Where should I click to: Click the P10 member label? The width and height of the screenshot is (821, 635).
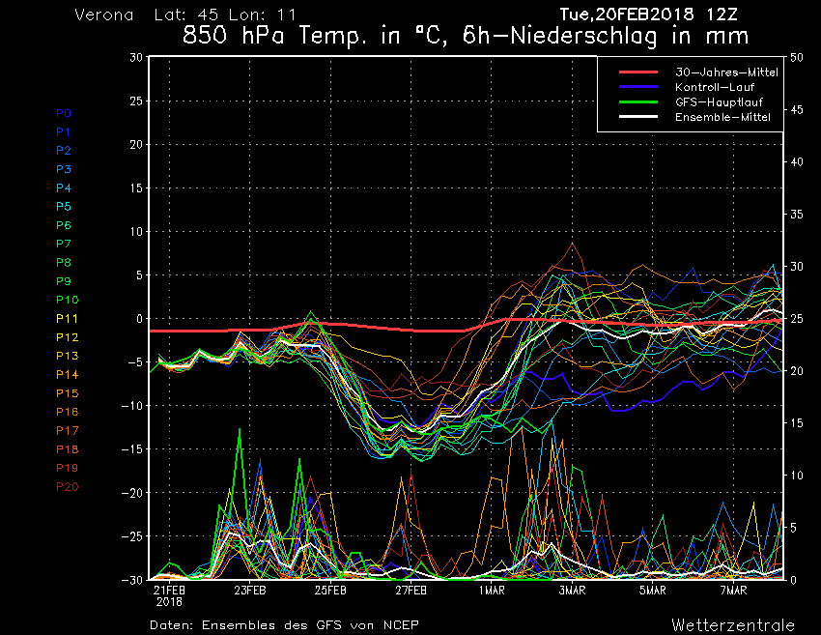click(x=68, y=300)
